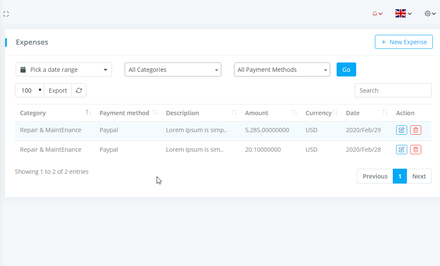Click the refresh table icon button

(x=79, y=91)
